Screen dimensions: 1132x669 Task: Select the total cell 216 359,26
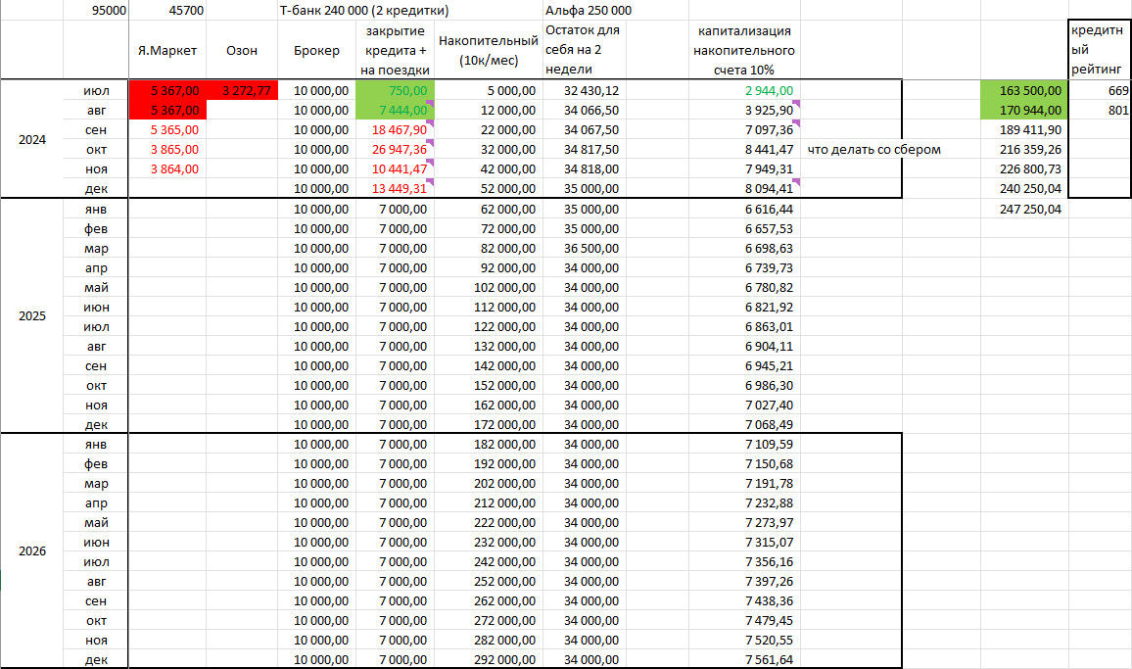[1024, 150]
